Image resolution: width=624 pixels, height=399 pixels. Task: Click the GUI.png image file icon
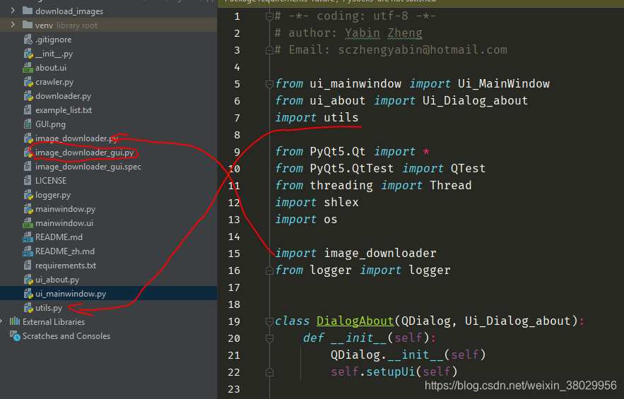(28, 124)
